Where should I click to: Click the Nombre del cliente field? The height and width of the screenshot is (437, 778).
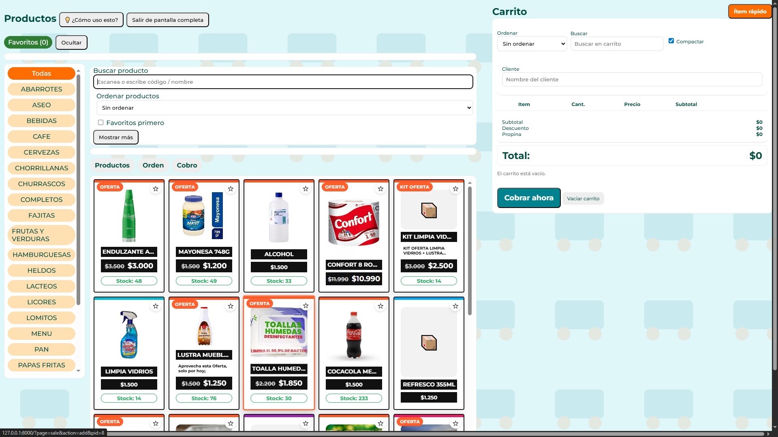pos(631,79)
